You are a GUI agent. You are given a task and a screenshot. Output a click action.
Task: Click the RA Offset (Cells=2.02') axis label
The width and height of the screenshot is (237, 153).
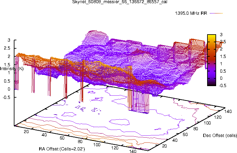(x=62, y=149)
